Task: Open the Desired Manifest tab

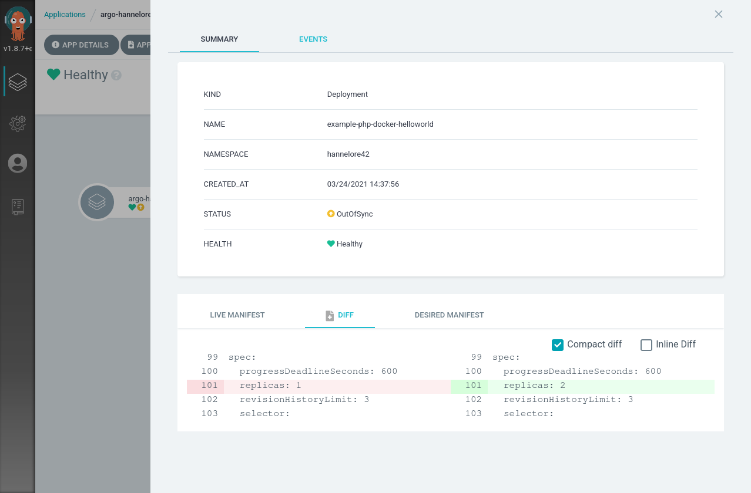Action: click(449, 315)
